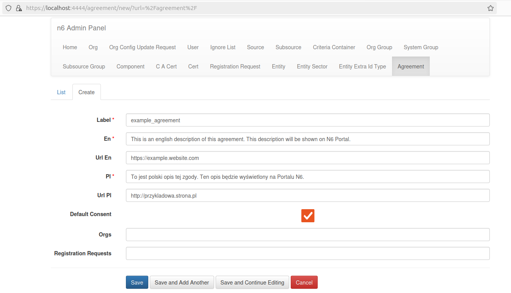Click the browser address bar URL
The image size is (511, 293).
pyautogui.click(x=112, y=8)
